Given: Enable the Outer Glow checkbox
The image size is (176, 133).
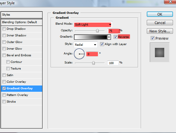Looking at the screenshot, I should tap(4, 42).
